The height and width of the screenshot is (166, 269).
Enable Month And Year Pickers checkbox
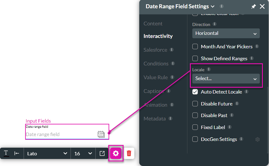click(195, 47)
